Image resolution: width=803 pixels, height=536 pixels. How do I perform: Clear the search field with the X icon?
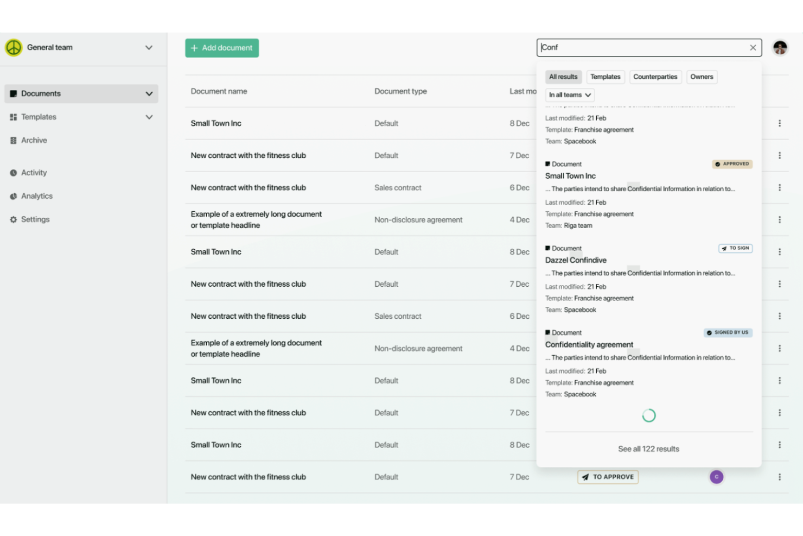pos(753,48)
